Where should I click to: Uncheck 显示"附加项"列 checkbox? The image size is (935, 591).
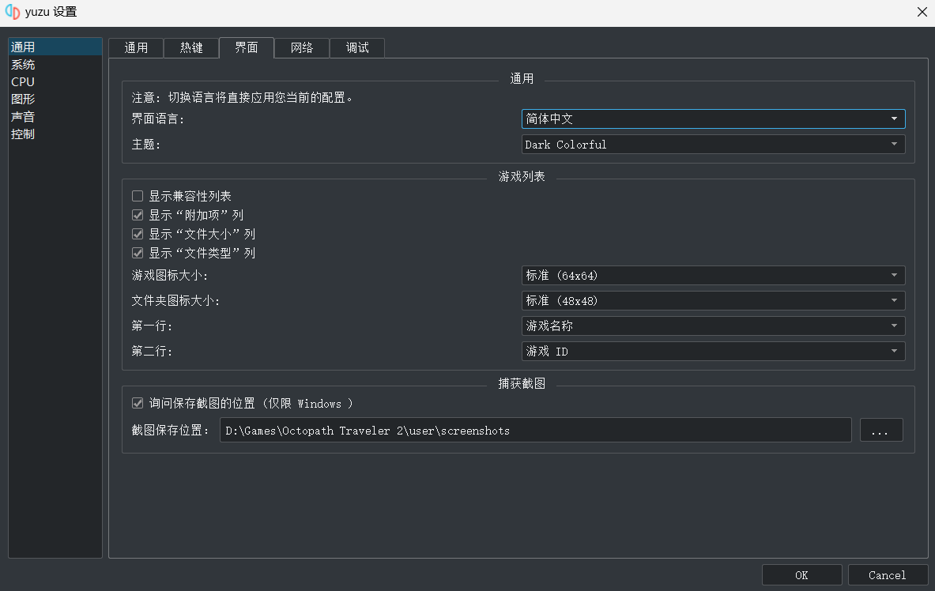click(138, 215)
